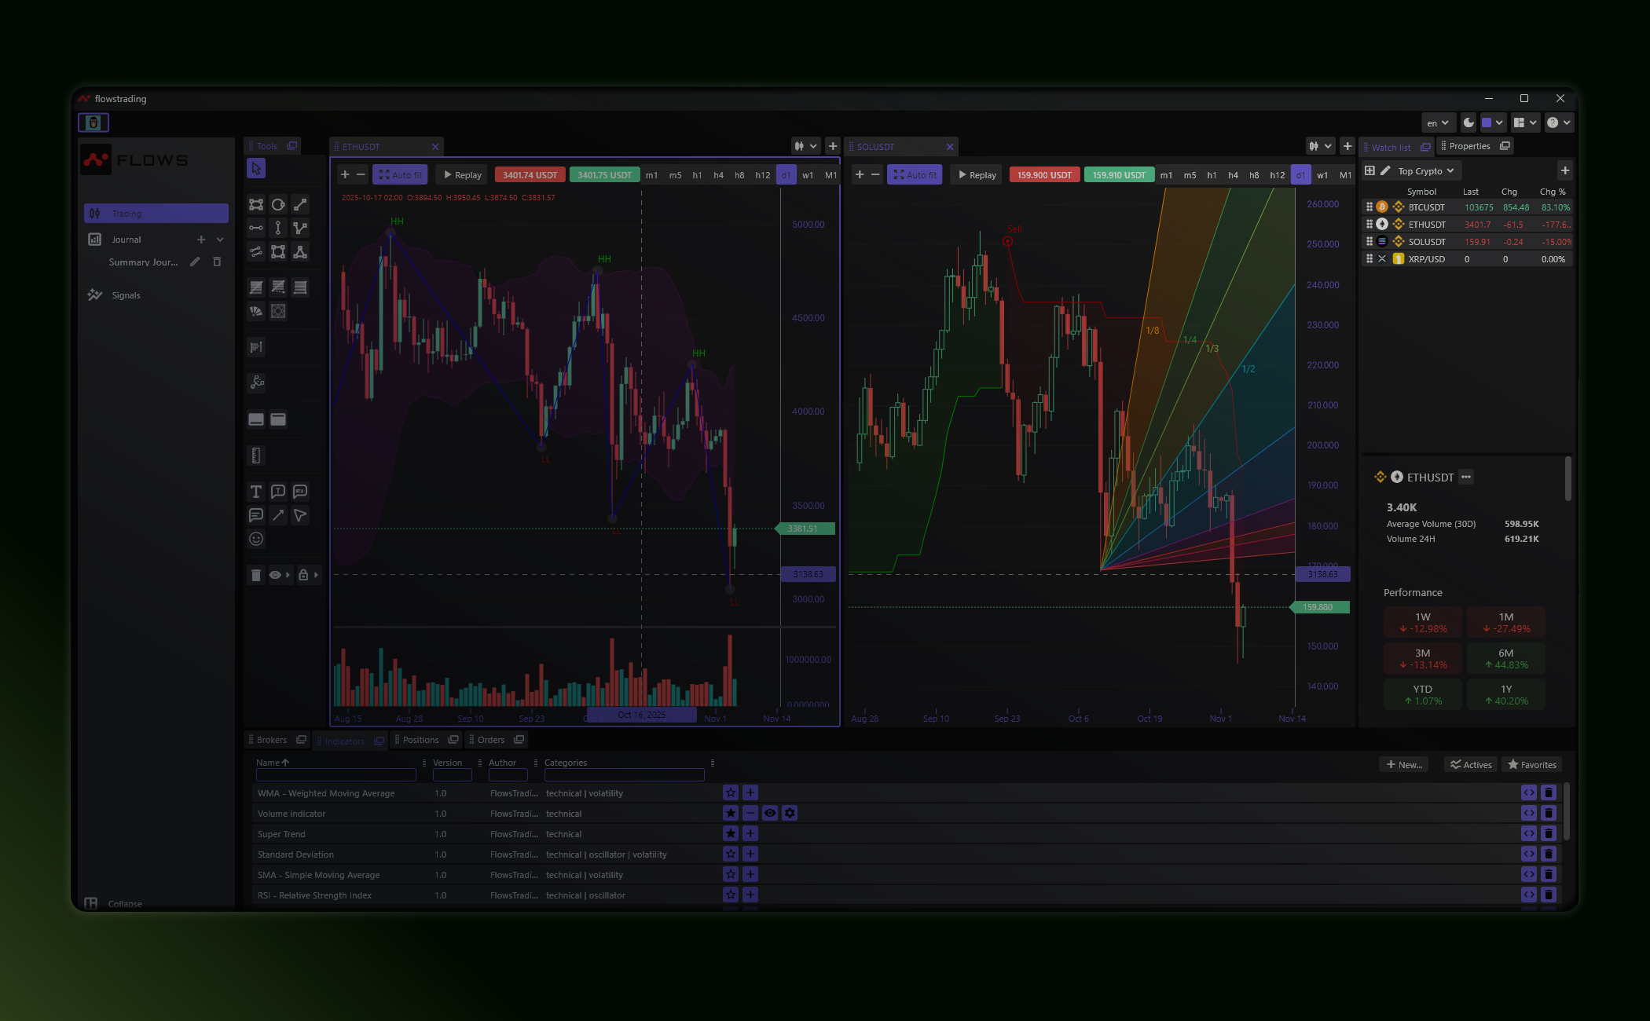Open the en language dropdown
1650x1021 pixels.
(x=1437, y=123)
